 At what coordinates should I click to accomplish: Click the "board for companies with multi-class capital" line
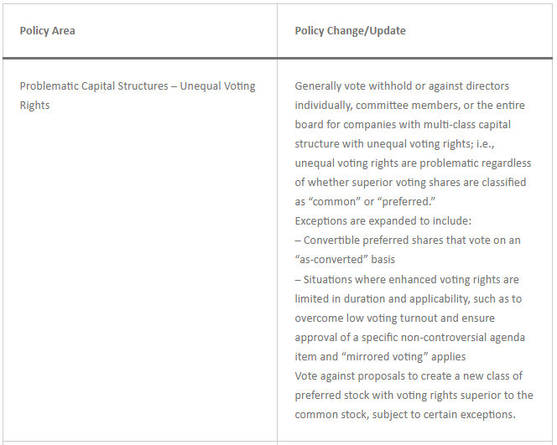pyautogui.click(x=403, y=125)
